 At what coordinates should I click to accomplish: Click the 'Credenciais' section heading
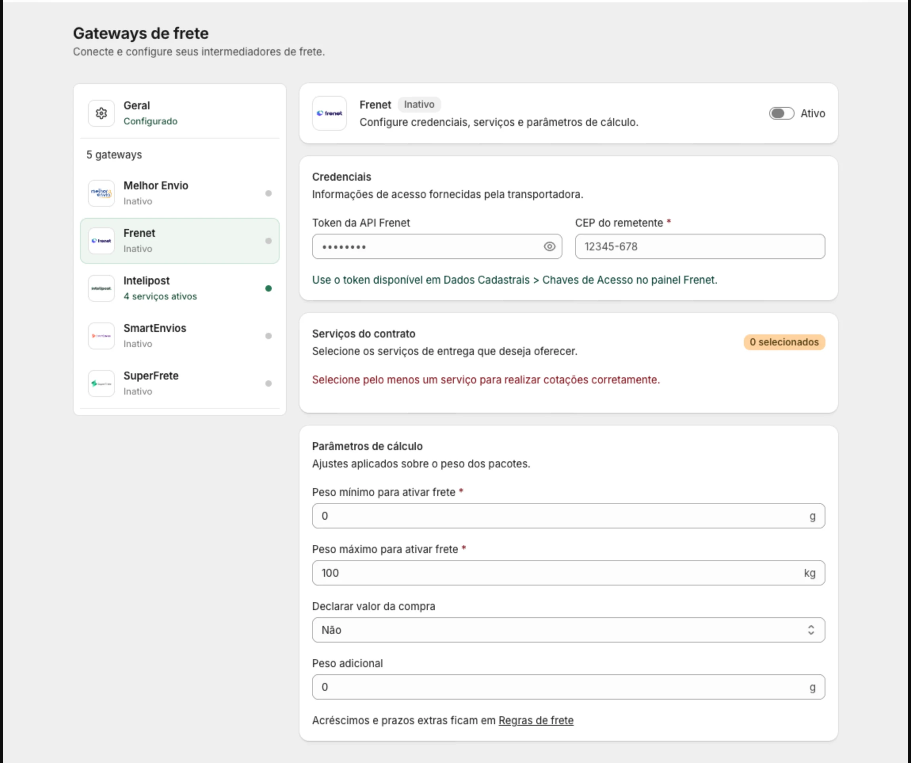point(341,177)
